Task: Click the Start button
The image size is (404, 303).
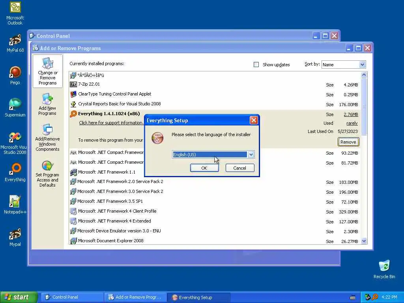Action: coord(19,297)
